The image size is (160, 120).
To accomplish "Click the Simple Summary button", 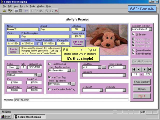I will point(142,82).
